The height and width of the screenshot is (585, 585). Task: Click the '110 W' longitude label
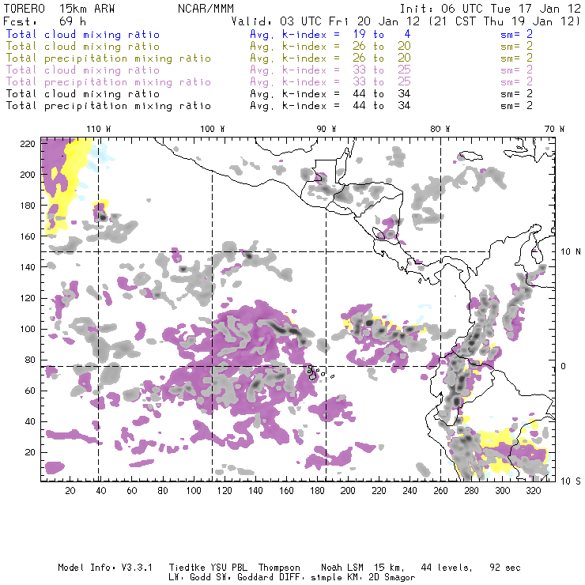[99, 129]
